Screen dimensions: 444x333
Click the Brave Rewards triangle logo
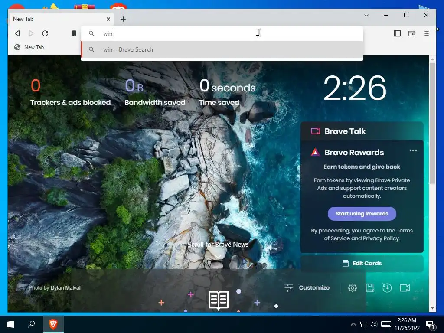click(x=315, y=152)
